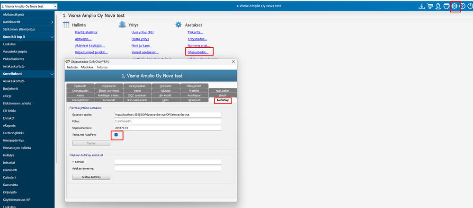This screenshot has height=208, width=473.
Task: Switch to the Valuutat tab
Action: pyautogui.click(x=166, y=90)
